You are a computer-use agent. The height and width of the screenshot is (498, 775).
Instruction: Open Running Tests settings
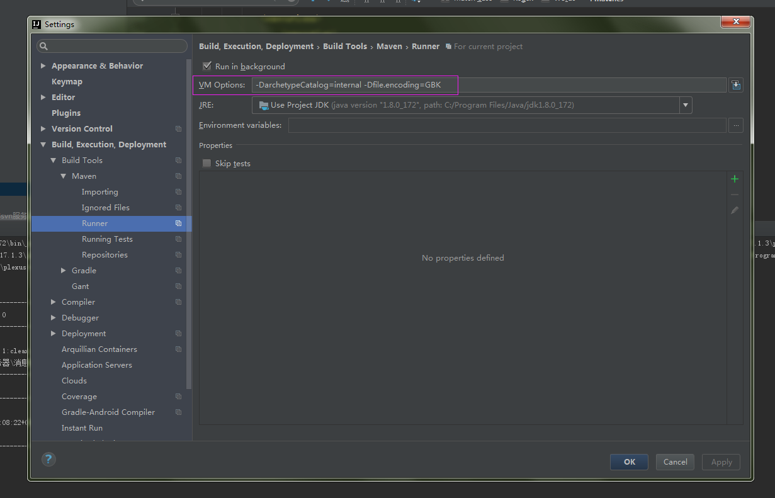pyautogui.click(x=108, y=239)
